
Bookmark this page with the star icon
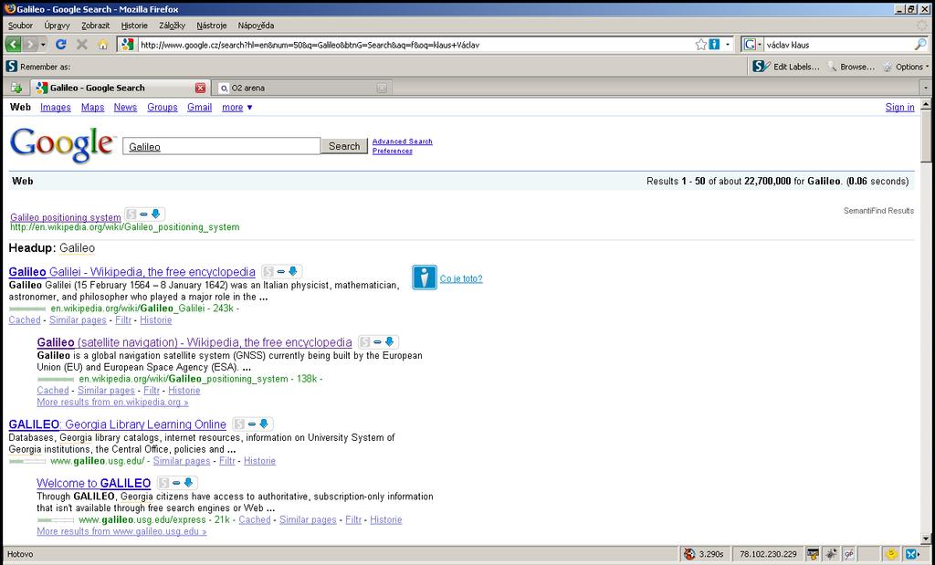point(701,45)
